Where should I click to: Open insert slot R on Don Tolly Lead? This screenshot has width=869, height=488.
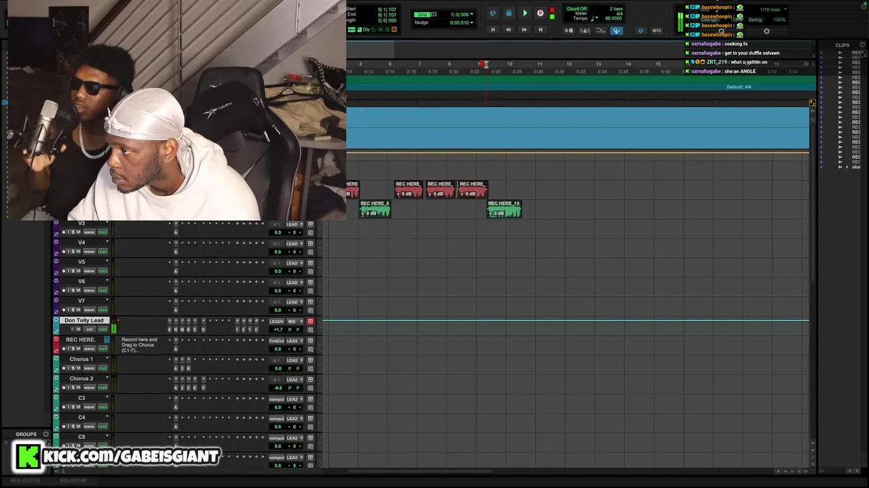click(176, 329)
